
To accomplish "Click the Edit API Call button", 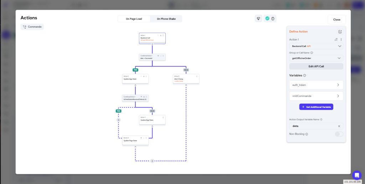I will coord(316,66).
